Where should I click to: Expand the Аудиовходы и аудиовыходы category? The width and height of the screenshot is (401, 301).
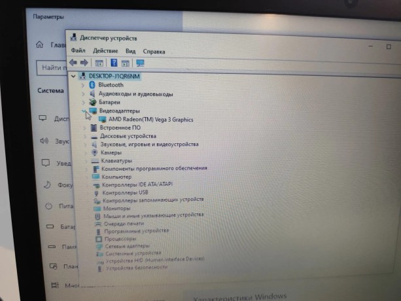click(83, 94)
